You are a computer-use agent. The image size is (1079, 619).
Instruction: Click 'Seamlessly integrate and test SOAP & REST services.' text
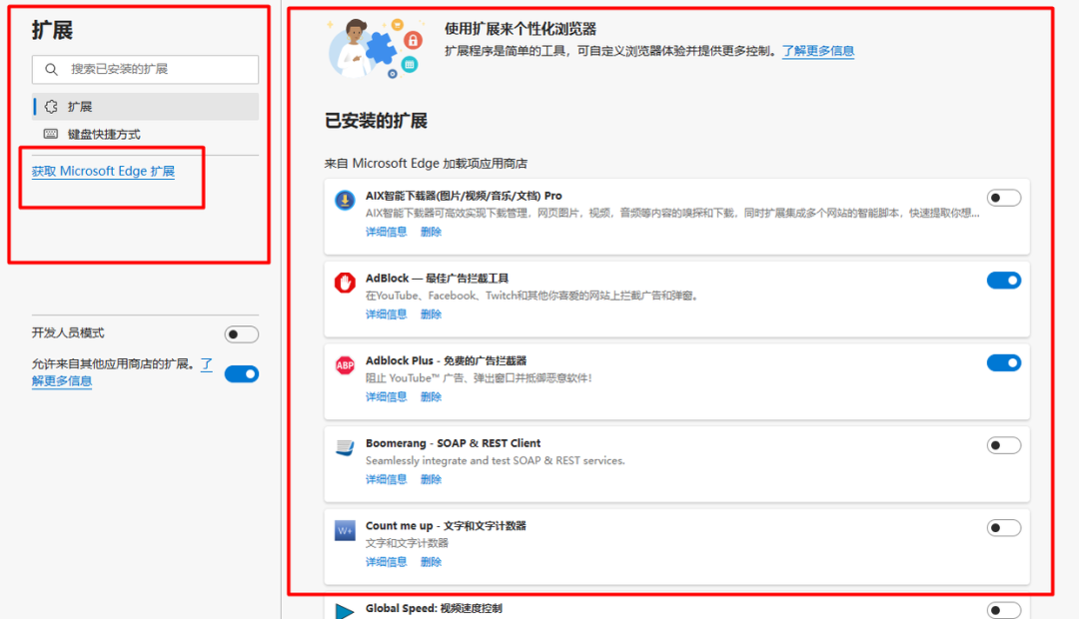[x=496, y=461]
